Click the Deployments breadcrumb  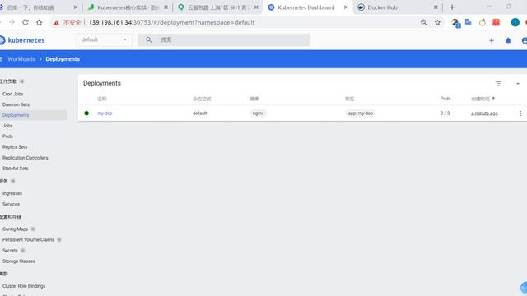coord(63,59)
